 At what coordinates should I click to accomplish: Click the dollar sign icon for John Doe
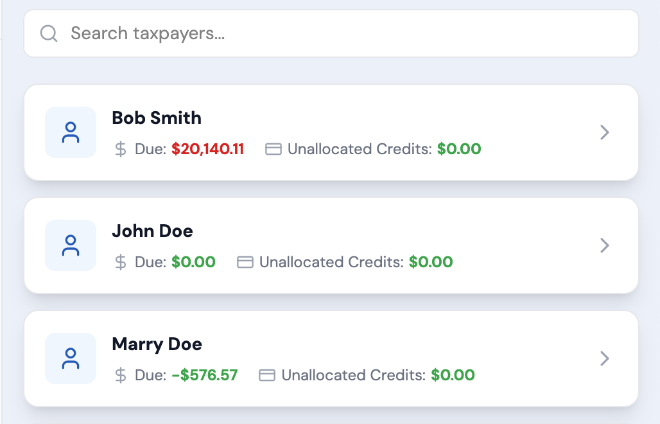121,263
